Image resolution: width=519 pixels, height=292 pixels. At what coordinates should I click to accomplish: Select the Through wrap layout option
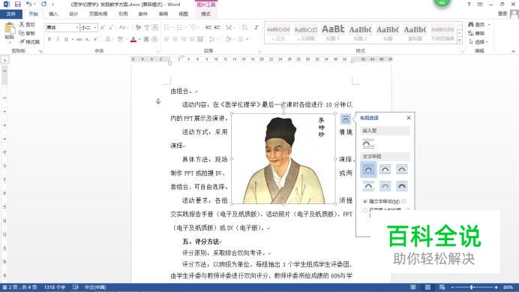click(402, 170)
